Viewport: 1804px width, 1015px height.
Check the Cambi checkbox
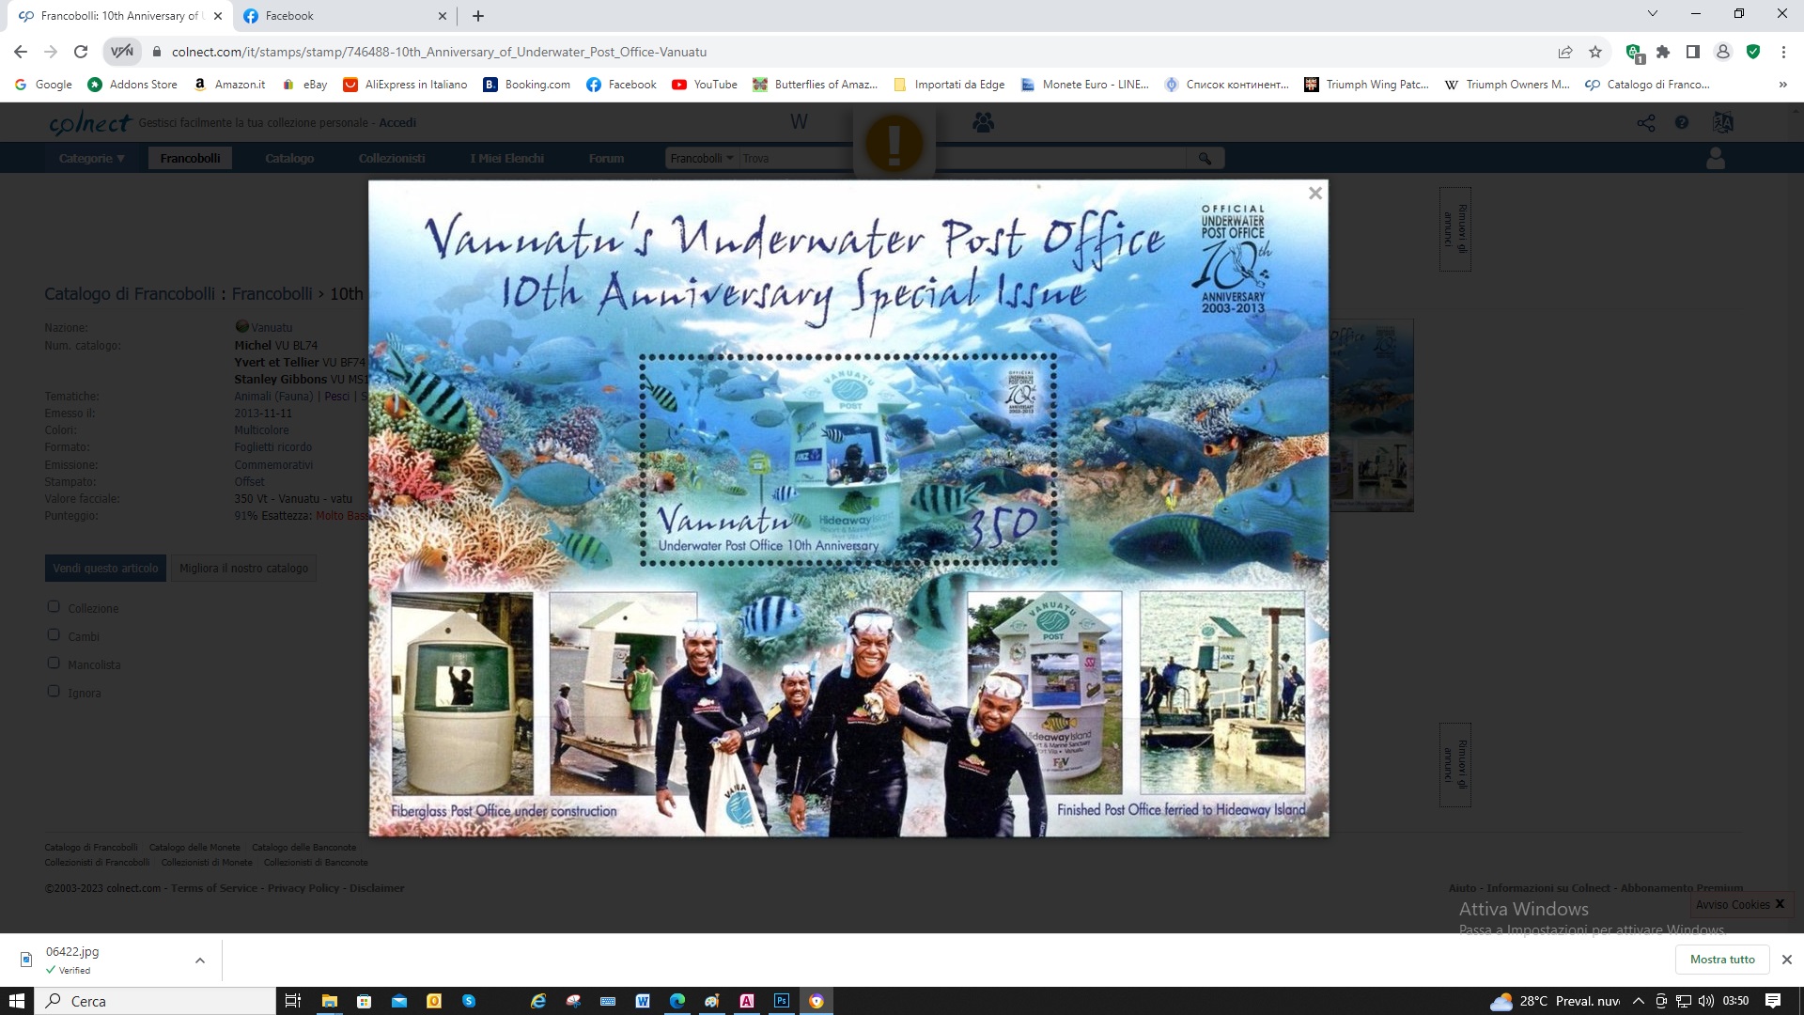tap(54, 635)
